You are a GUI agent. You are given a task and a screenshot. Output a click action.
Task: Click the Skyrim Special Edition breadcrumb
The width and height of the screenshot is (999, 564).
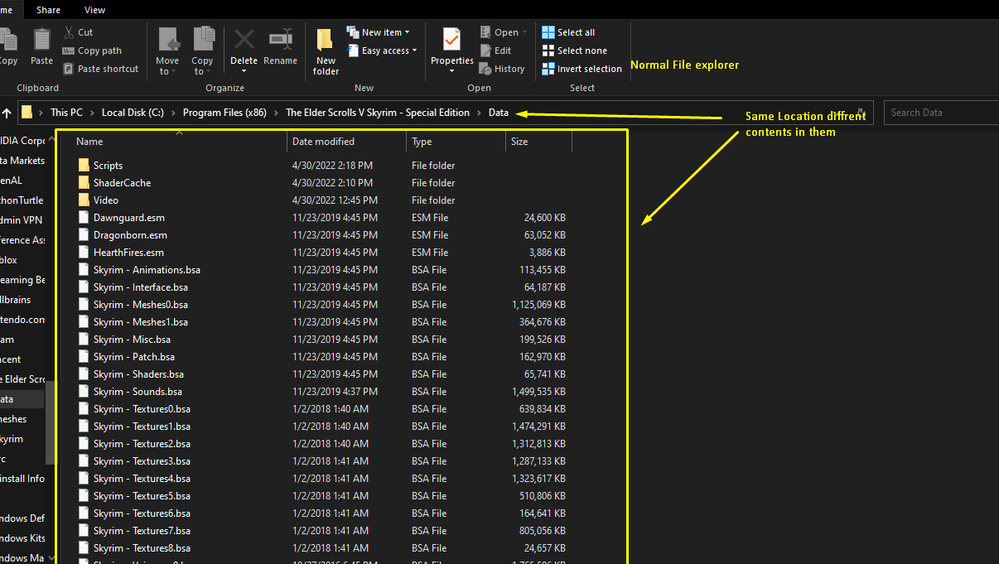pyautogui.click(x=378, y=113)
